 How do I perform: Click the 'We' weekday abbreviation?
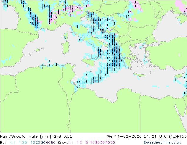pyautogui.click(x=110, y=136)
